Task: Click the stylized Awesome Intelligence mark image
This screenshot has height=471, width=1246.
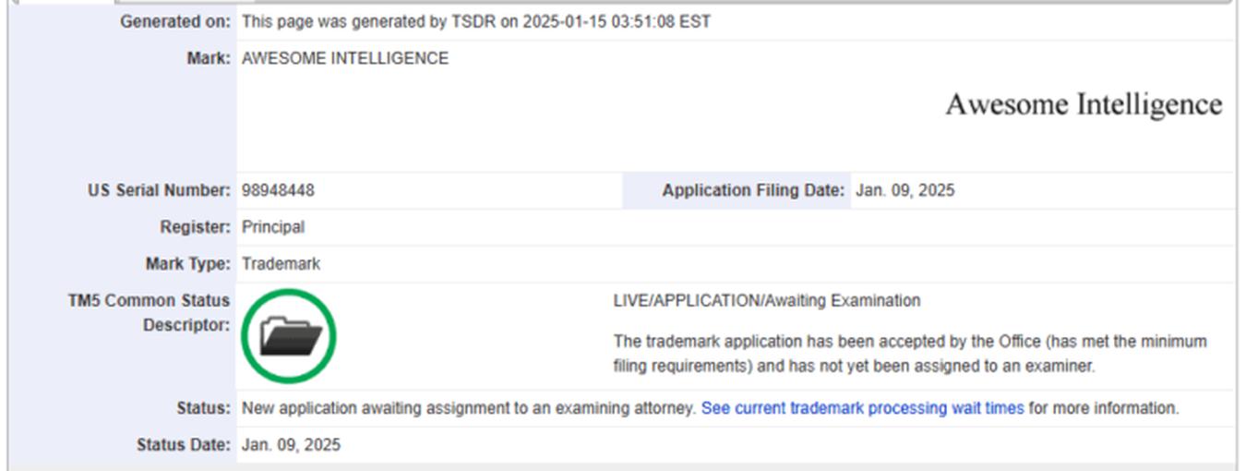Action: pos(1083,104)
